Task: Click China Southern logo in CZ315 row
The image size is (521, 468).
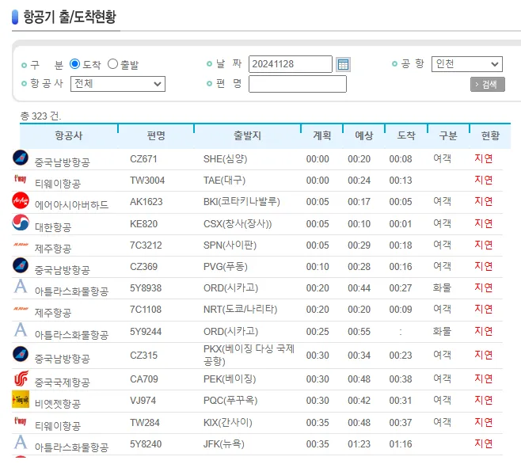Action: 21,354
